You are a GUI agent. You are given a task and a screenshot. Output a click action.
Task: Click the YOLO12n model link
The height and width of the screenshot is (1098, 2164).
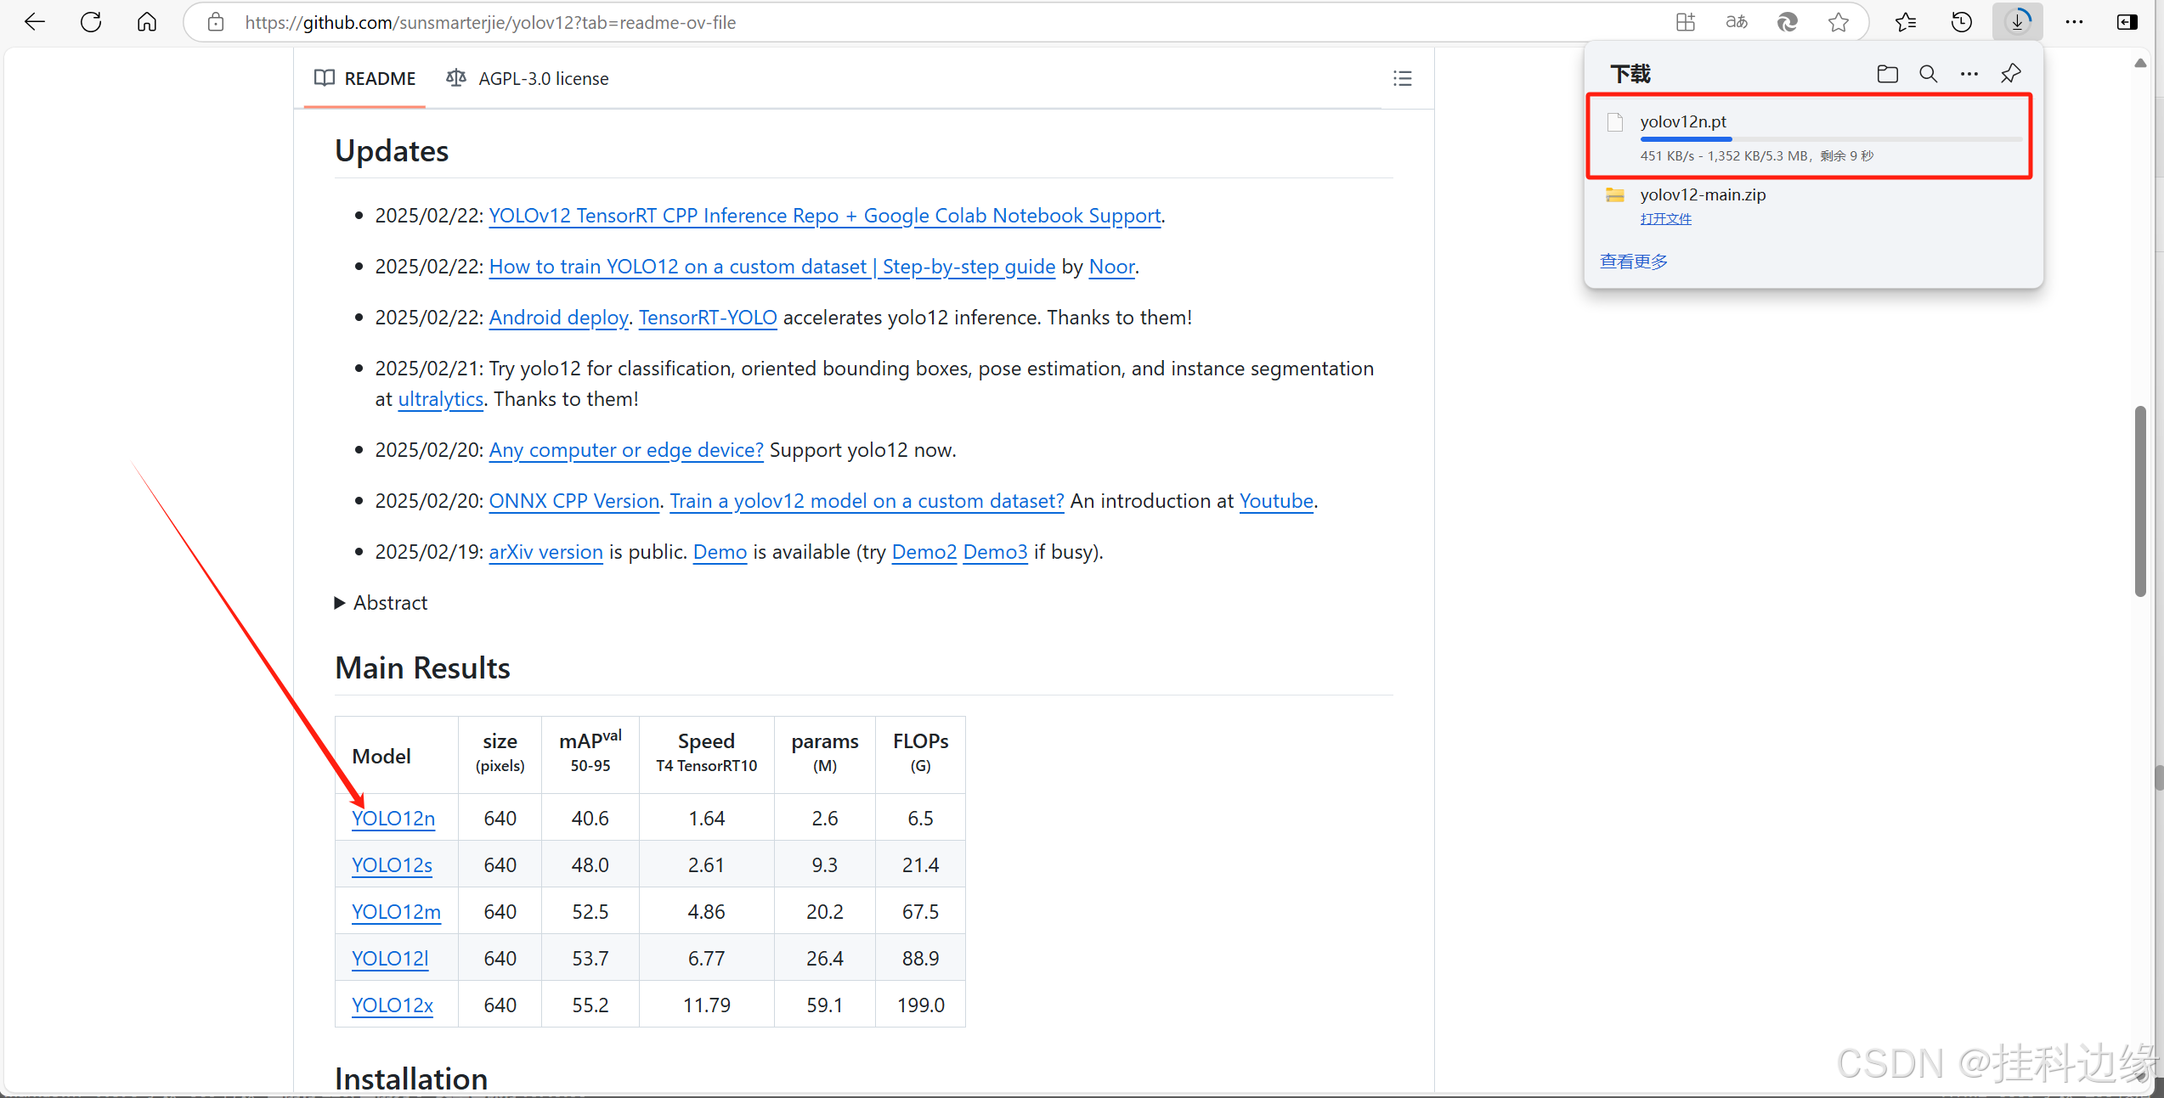pyautogui.click(x=393, y=819)
